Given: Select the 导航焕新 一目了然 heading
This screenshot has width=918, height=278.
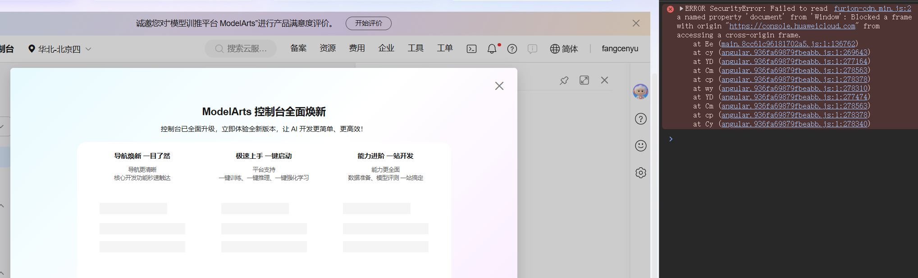Looking at the screenshot, I should (x=142, y=156).
